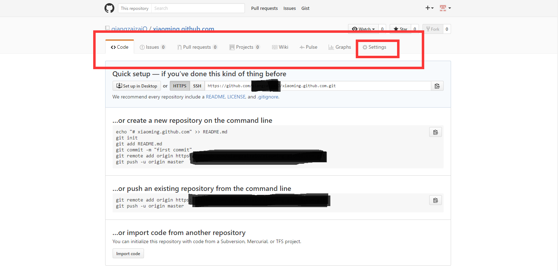The height and width of the screenshot is (271, 558).
Task: Open the xiaoming.github.com repository name link
Action: (184, 29)
